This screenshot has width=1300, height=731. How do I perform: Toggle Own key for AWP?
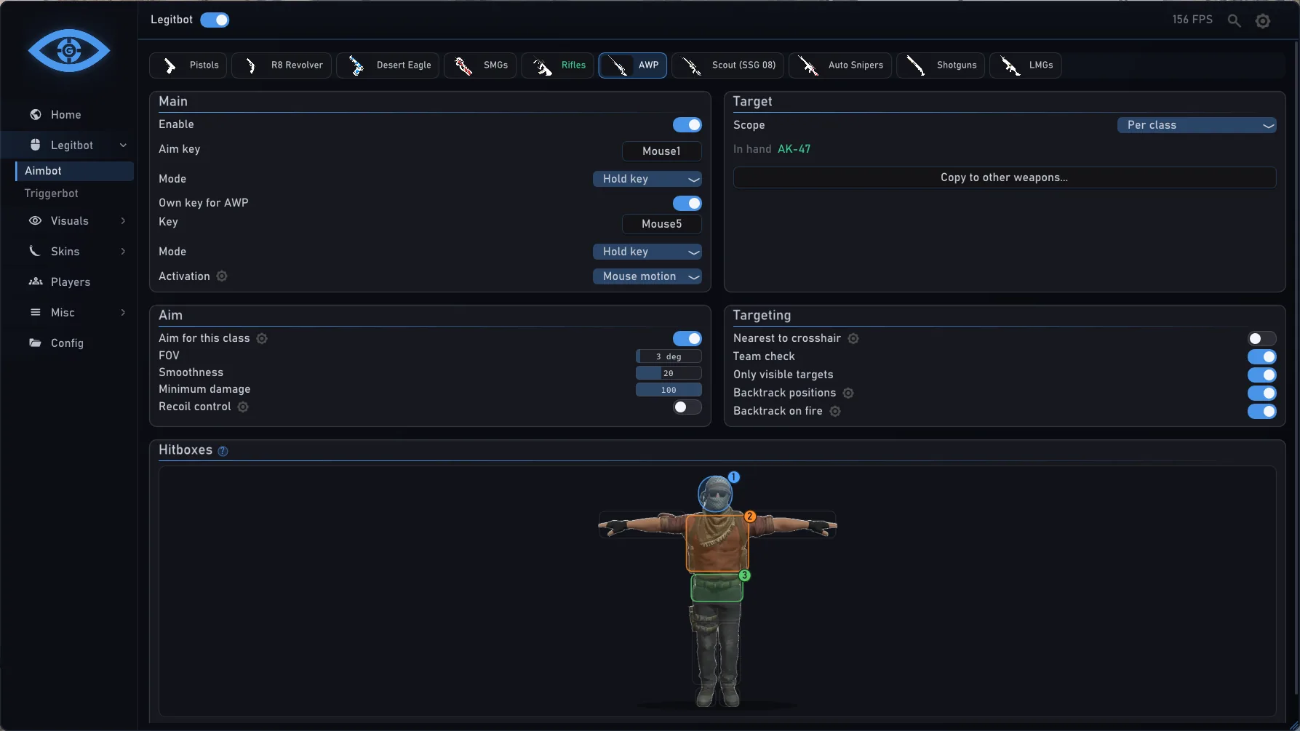[x=687, y=203]
